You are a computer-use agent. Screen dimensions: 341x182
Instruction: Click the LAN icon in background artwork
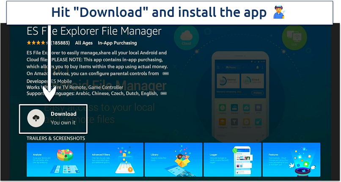[x=294, y=37]
